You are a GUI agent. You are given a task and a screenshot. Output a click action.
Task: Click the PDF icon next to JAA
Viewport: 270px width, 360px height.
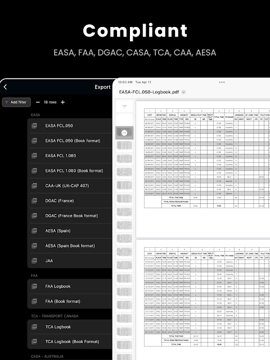pyautogui.click(x=34, y=261)
